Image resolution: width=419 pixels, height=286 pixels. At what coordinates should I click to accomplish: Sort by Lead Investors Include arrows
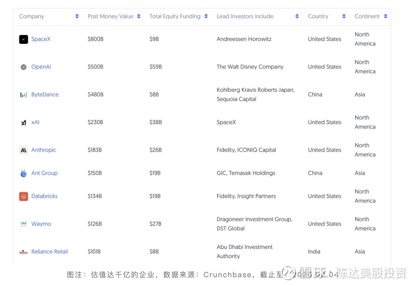297,16
